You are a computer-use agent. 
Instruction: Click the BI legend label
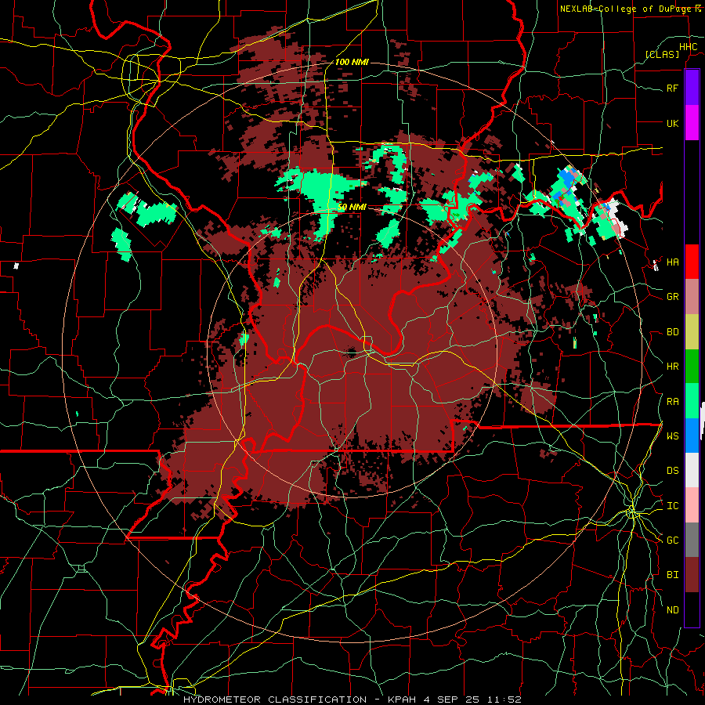pos(672,575)
